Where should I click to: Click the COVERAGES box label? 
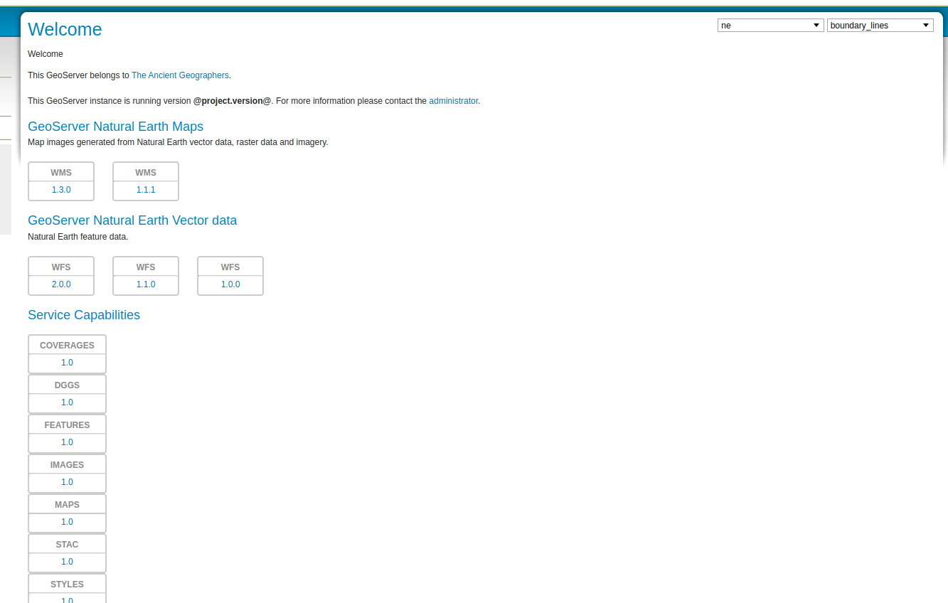point(67,346)
